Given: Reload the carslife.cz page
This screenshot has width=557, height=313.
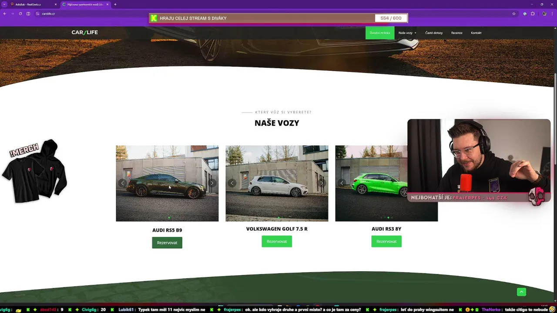Looking at the screenshot, I should click(20, 13).
